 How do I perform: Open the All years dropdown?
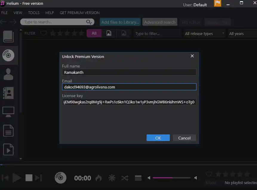click(241, 33)
